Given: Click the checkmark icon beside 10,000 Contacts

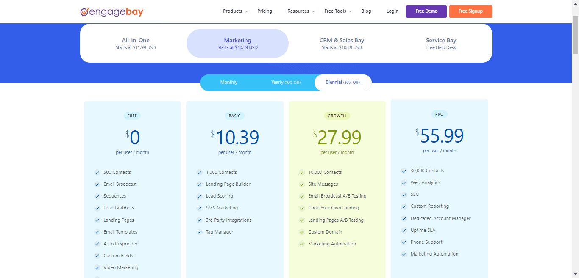Looking at the screenshot, I should 302,172.
